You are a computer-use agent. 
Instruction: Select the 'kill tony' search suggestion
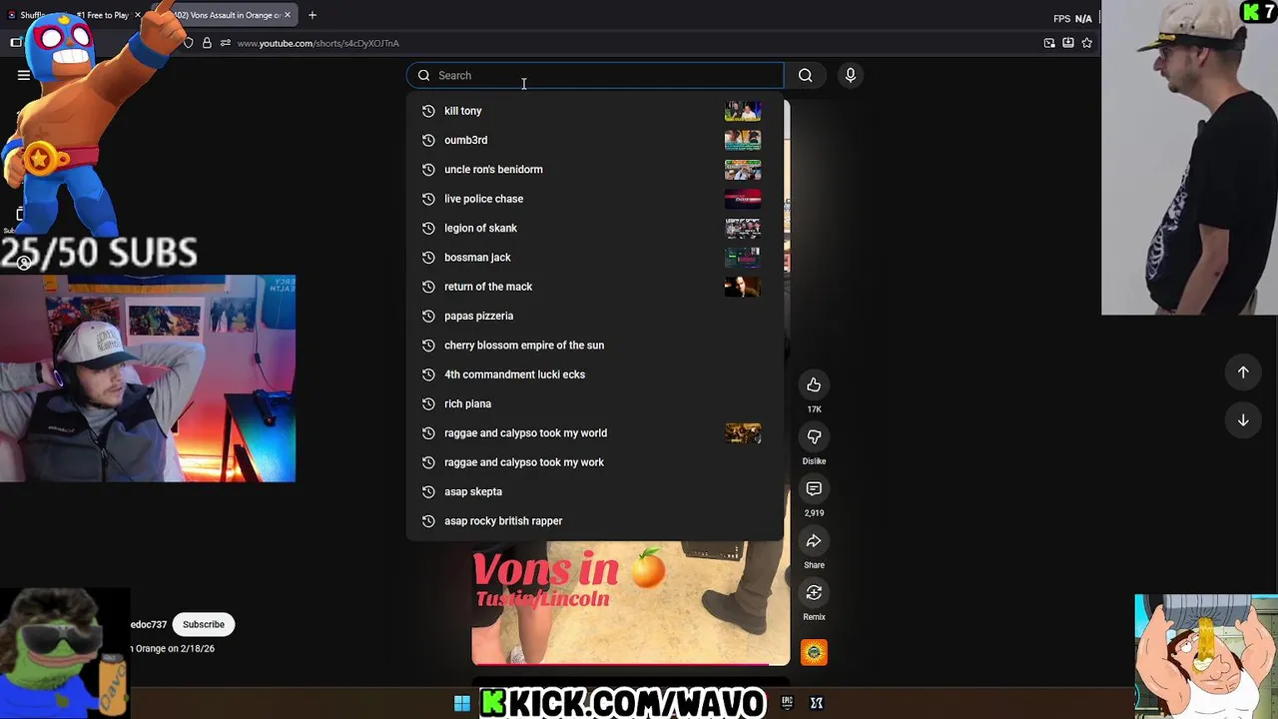595,111
